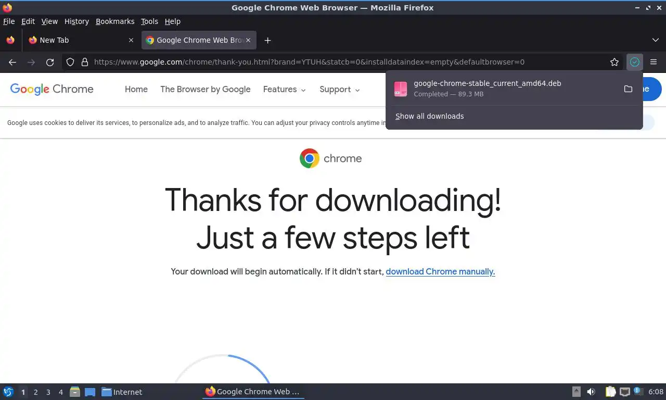
Task: Select the Google Chrome Web Browser tab
Action: point(198,40)
